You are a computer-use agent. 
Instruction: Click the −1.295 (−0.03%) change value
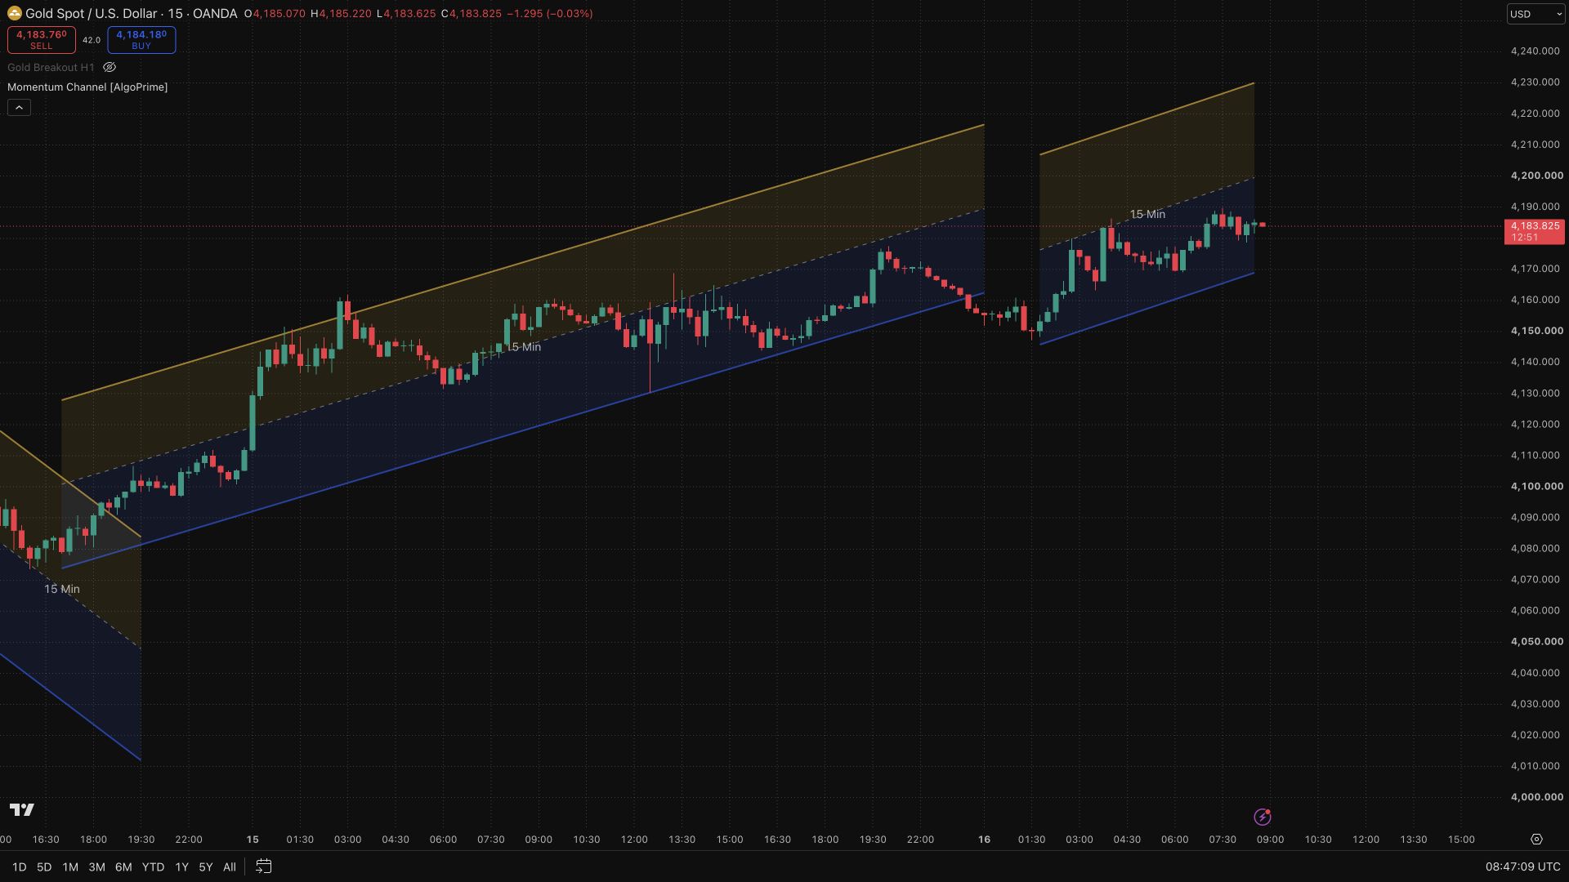[x=550, y=14]
